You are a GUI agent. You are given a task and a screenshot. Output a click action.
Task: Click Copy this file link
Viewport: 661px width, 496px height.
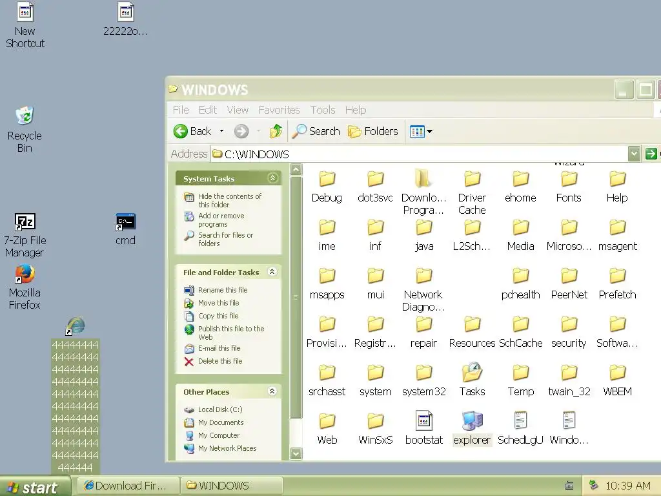(x=218, y=315)
